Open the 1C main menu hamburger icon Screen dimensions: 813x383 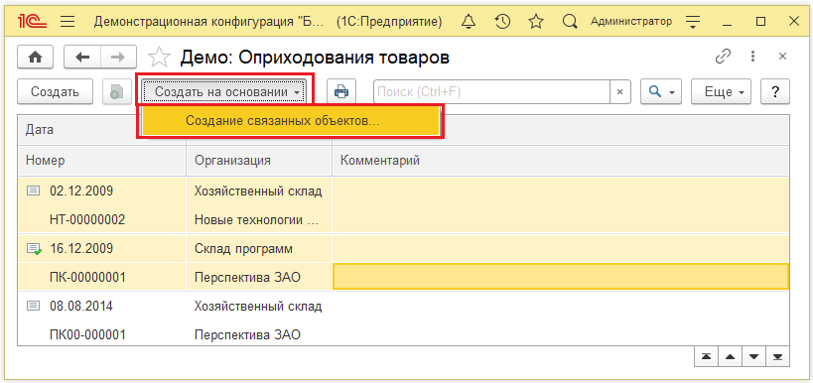pyautogui.click(x=68, y=22)
